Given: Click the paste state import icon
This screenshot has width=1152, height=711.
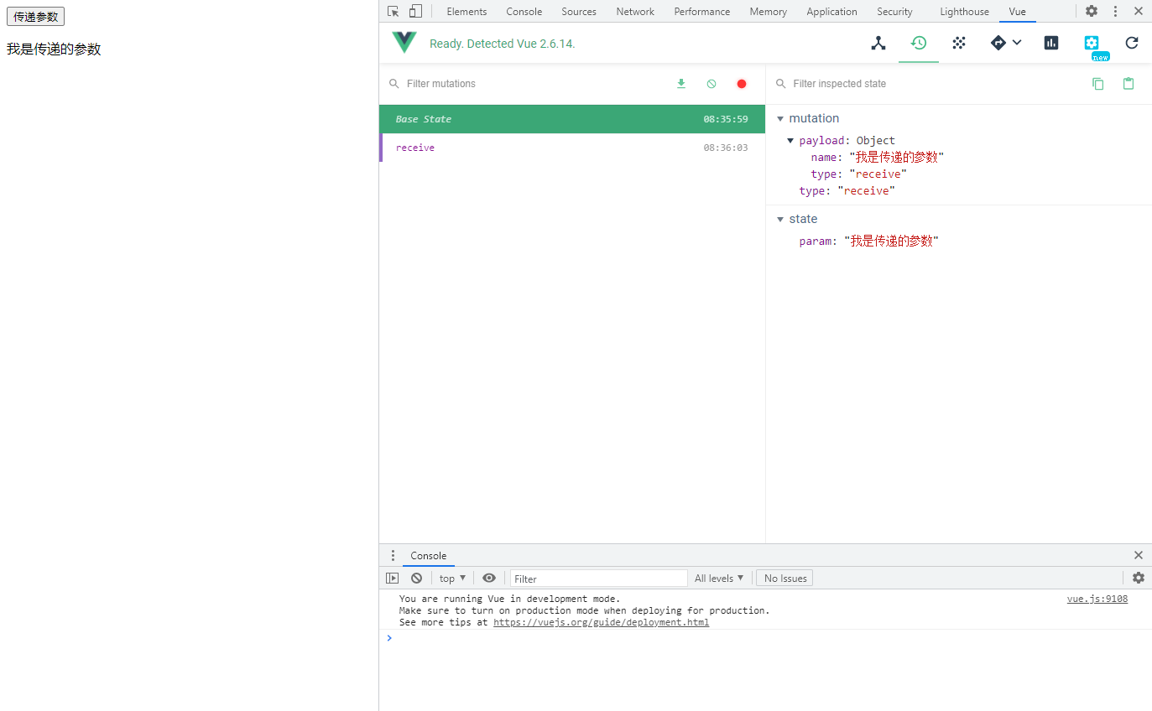Looking at the screenshot, I should tap(1129, 84).
